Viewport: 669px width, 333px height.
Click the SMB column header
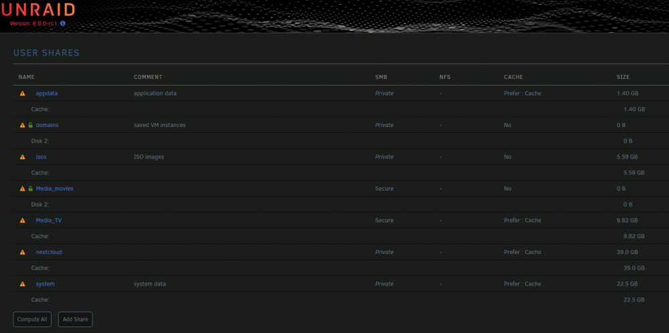pyautogui.click(x=381, y=77)
